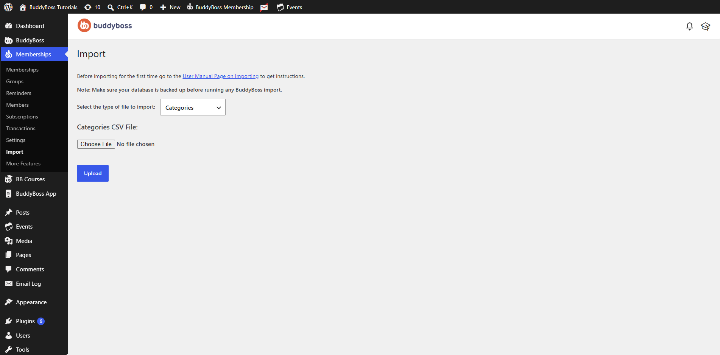Open BuddyBoss Tutorials site home icon
Image resolution: width=720 pixels, height=355 pixels.
pos(23,7)
